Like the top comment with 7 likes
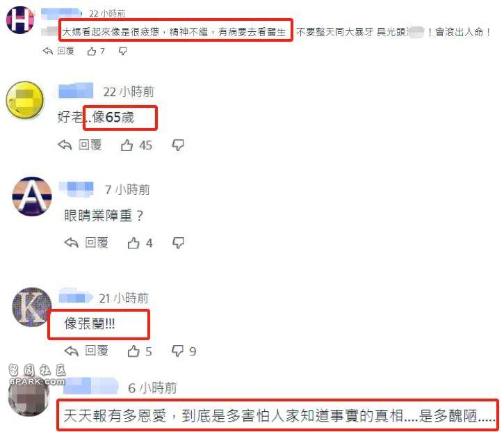Image resolution: width=504 pixels, height=432 pixels. 92,51
